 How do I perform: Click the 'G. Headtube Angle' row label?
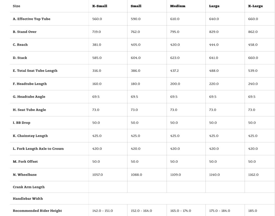tap(29, 97)
